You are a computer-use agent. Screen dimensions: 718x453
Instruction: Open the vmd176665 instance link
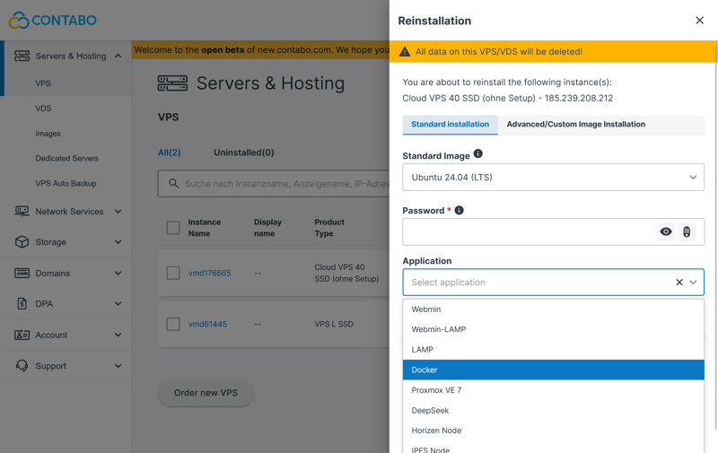(x=209, y=273)
